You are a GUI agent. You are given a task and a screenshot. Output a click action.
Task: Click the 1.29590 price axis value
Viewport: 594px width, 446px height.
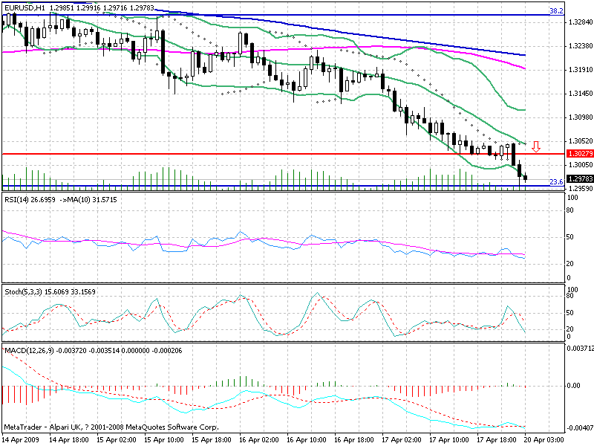(581, 189)
